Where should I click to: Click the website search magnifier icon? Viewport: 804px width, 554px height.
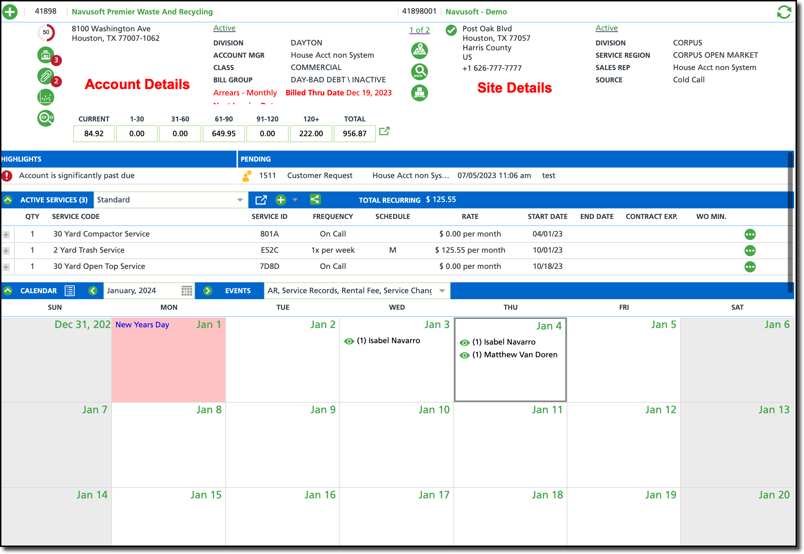pyautogui.click(x=420, y=72)
